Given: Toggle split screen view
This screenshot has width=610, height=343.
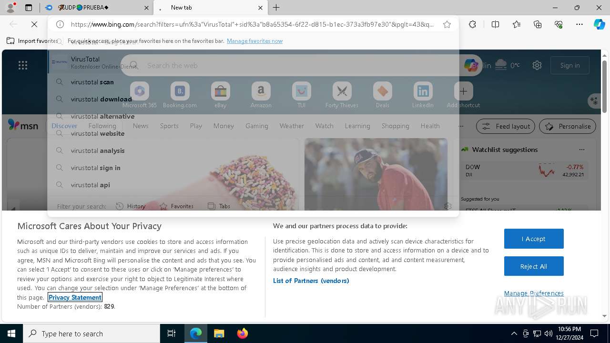Looking at the screenshot, I should pyautogui.click(x=495, y=24).
